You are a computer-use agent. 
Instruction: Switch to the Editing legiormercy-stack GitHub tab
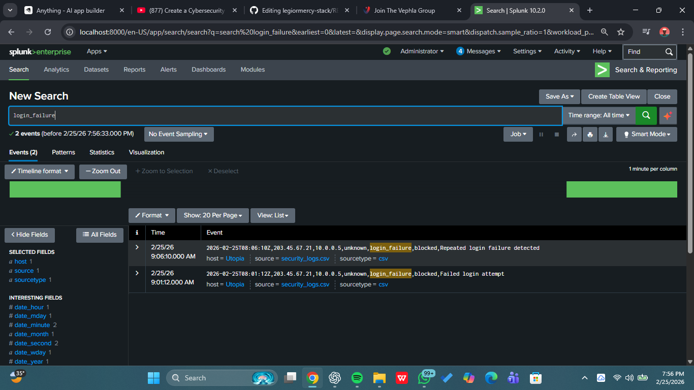tap(299, 10)
